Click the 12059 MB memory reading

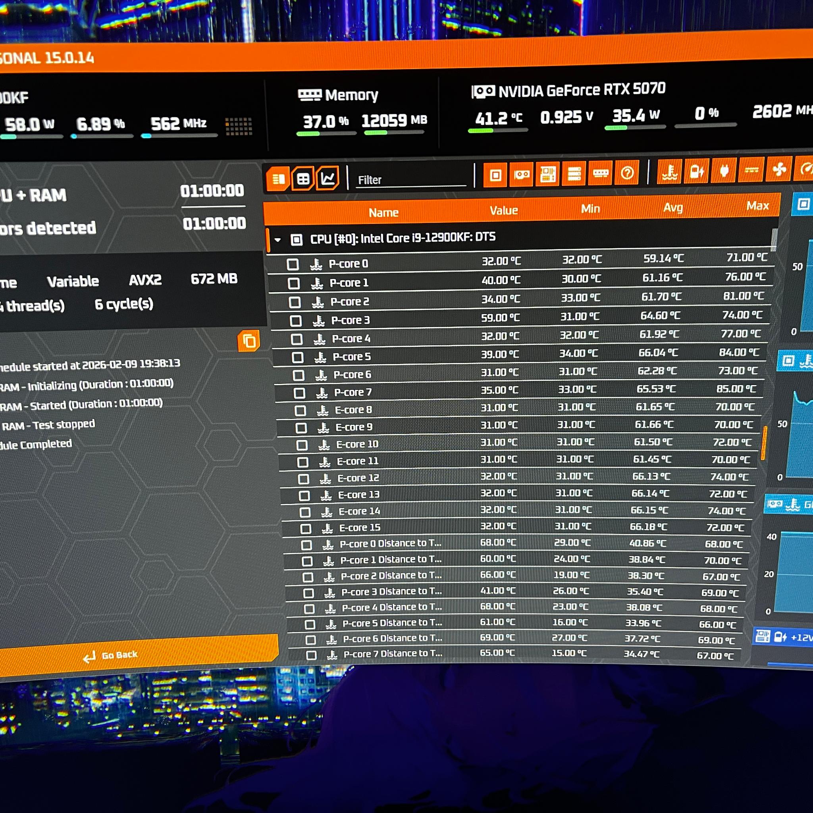tap(394, 121)
